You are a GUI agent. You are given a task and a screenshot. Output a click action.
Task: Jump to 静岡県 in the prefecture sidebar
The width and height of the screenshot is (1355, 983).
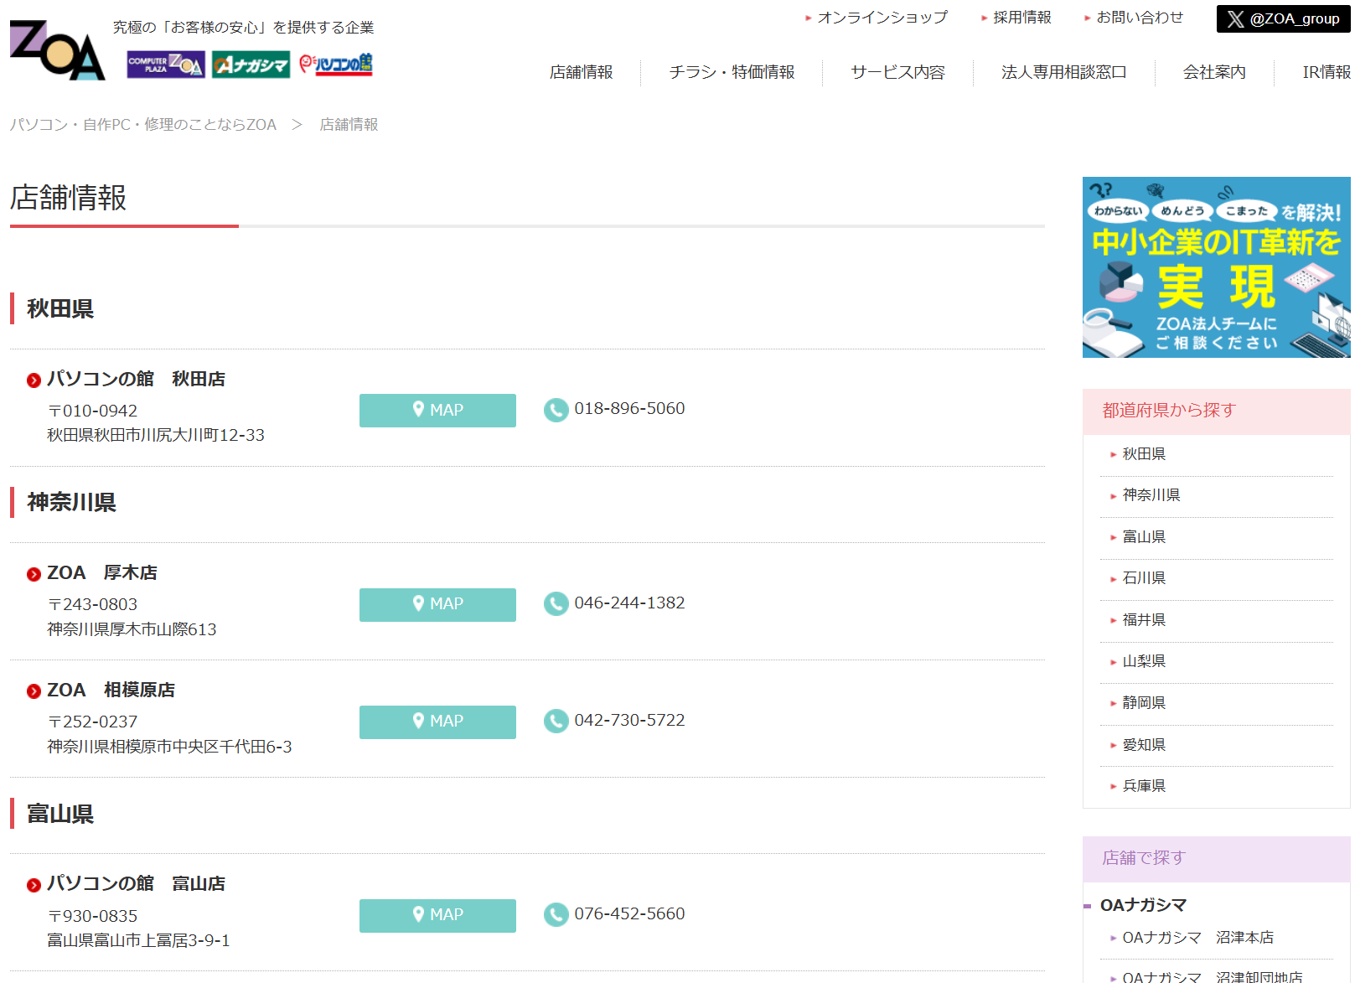[1144, 703]
